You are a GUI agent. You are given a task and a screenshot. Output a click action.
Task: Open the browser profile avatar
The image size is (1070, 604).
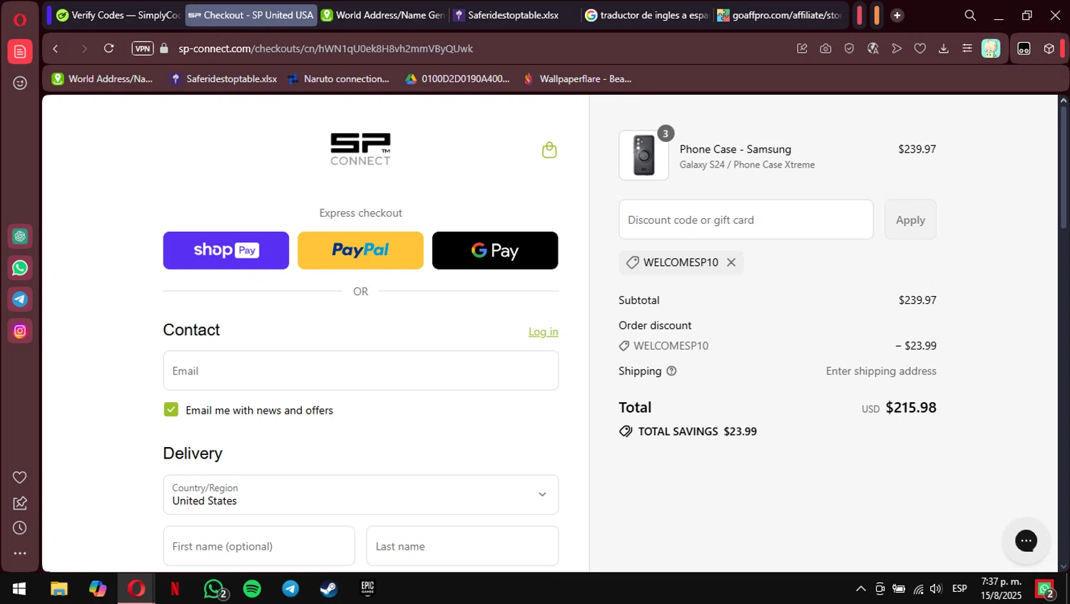coord(991,48)
